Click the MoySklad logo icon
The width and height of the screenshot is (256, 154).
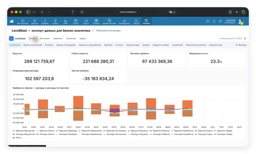[12, 21]
